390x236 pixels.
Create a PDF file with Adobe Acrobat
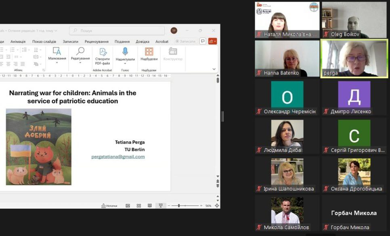click(x=103, y=56)
